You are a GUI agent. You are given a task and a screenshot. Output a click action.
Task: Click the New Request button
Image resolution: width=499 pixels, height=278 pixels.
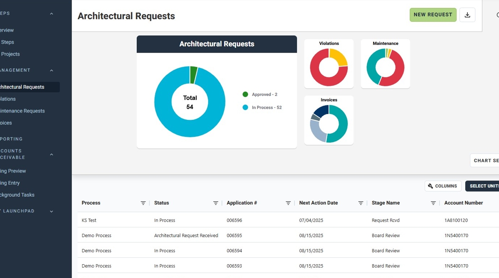pyautogui.click(x=433, y=15)
